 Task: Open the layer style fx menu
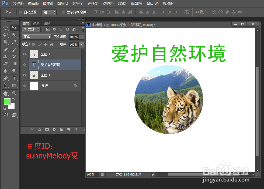(40, 129)
